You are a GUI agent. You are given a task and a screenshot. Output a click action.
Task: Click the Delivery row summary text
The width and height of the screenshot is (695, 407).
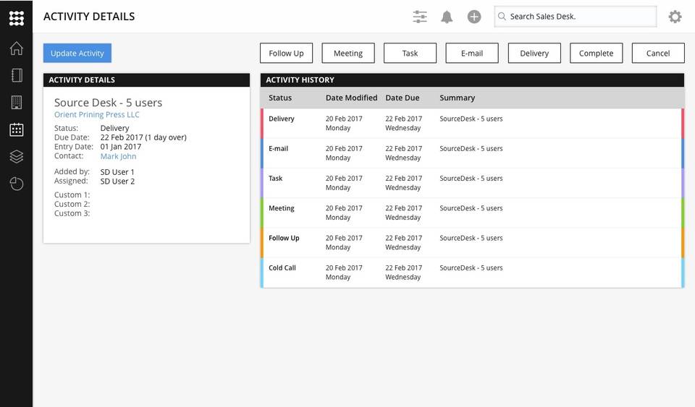(471, 119)
